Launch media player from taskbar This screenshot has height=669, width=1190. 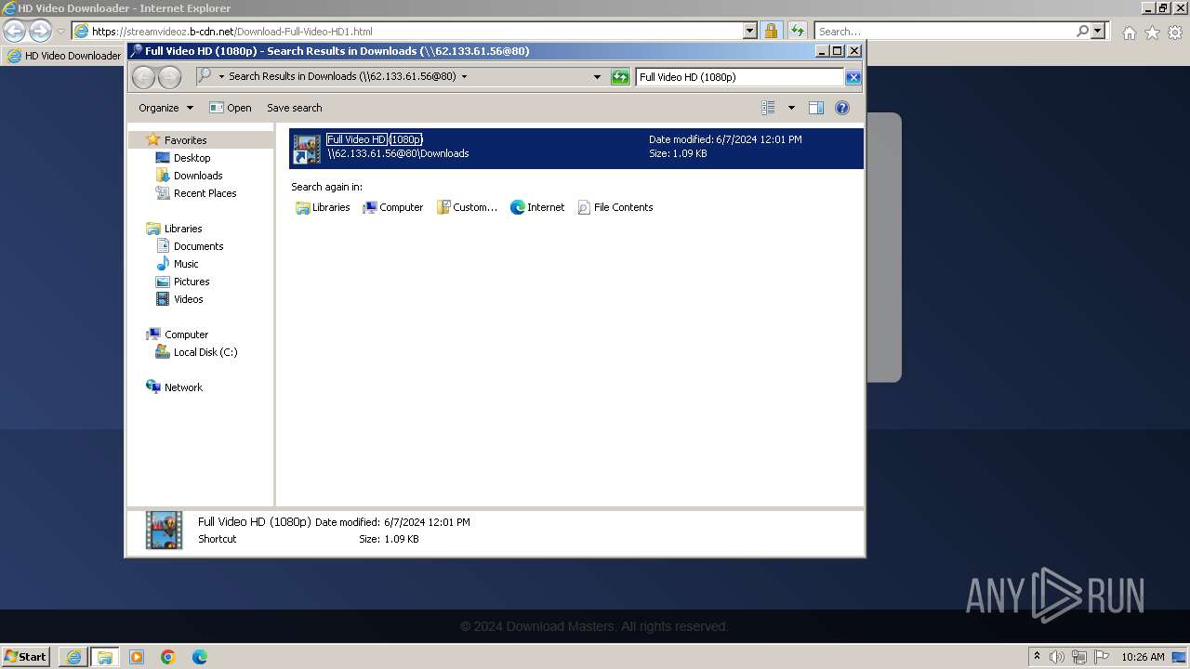click(137, 657)
